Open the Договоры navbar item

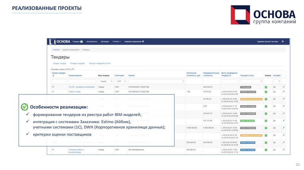tap(105, 41)
